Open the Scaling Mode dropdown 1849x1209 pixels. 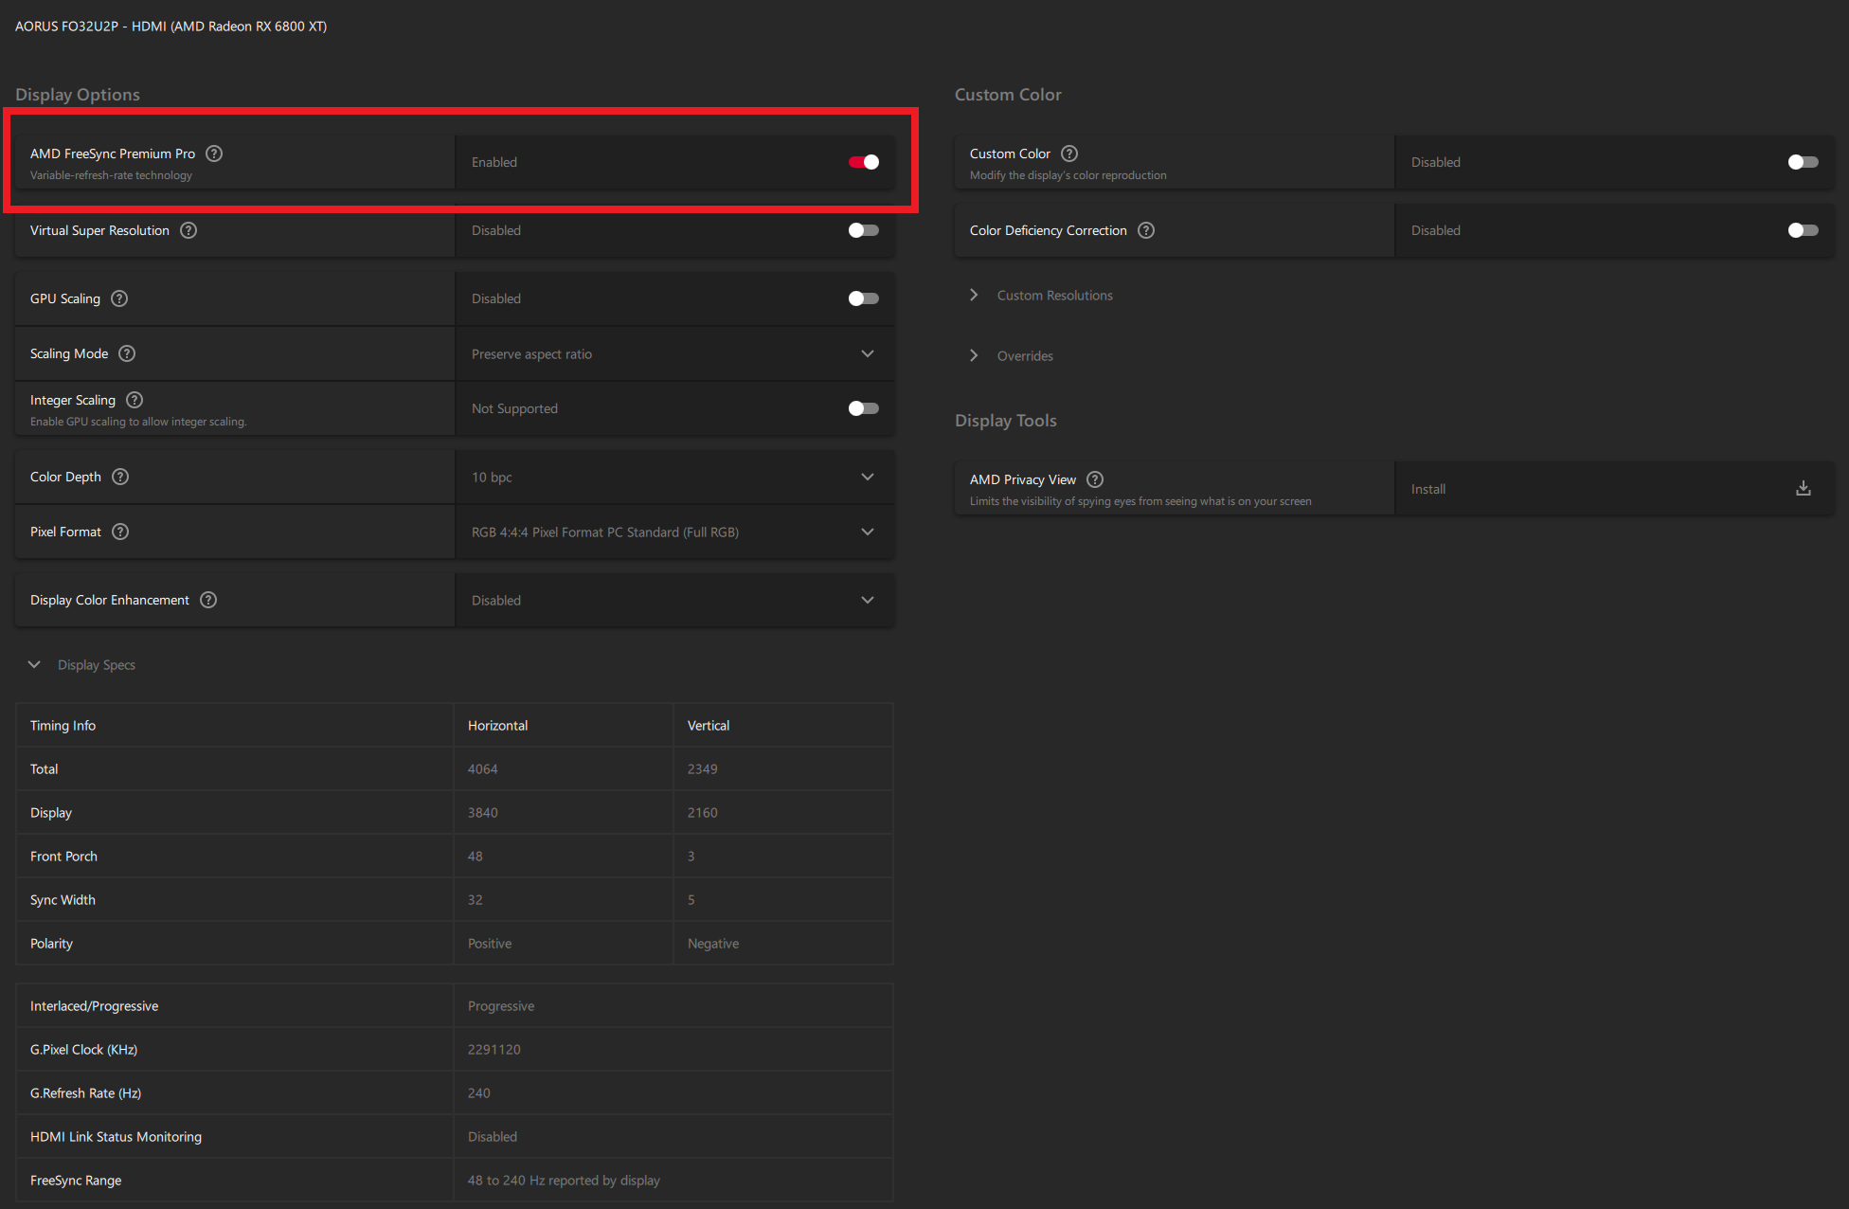tap(674, 353)
